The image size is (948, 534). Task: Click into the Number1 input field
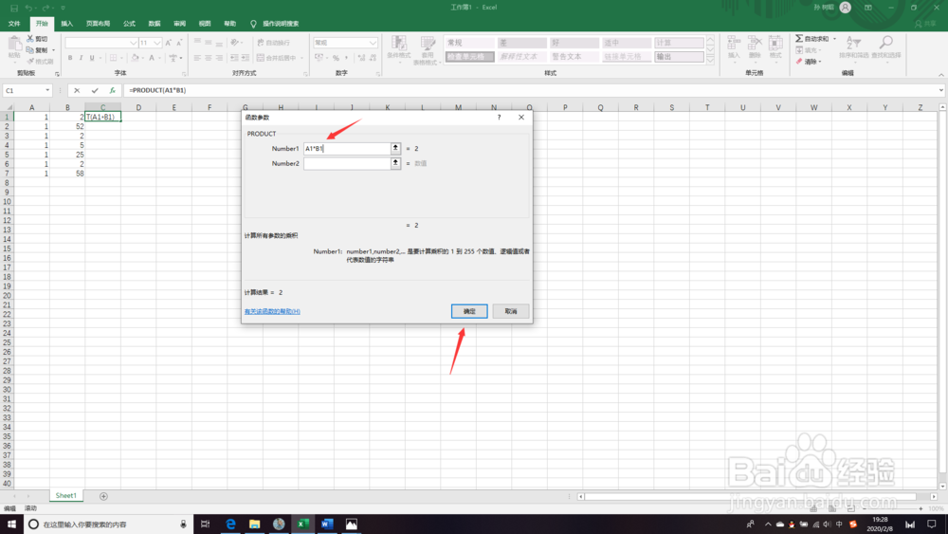pos(347,148)
